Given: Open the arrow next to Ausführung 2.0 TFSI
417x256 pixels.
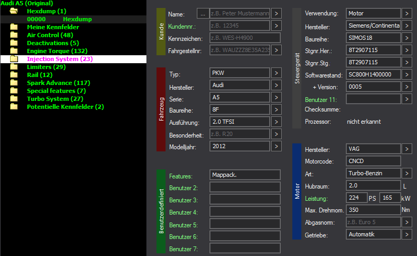Looking at the screenshot, I should (276, 122).
